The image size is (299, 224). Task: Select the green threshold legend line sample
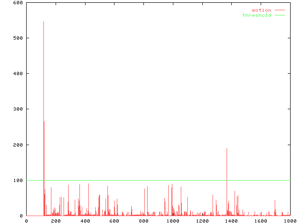[x=279, y=15]
